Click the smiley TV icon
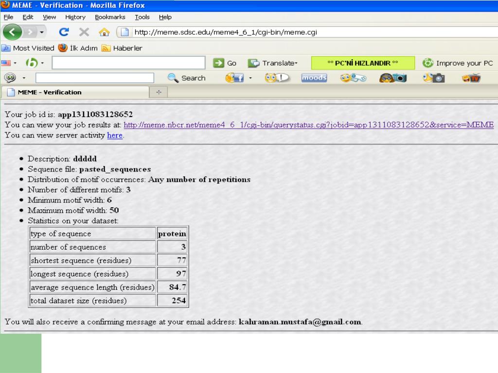 [x=471, y=78]
